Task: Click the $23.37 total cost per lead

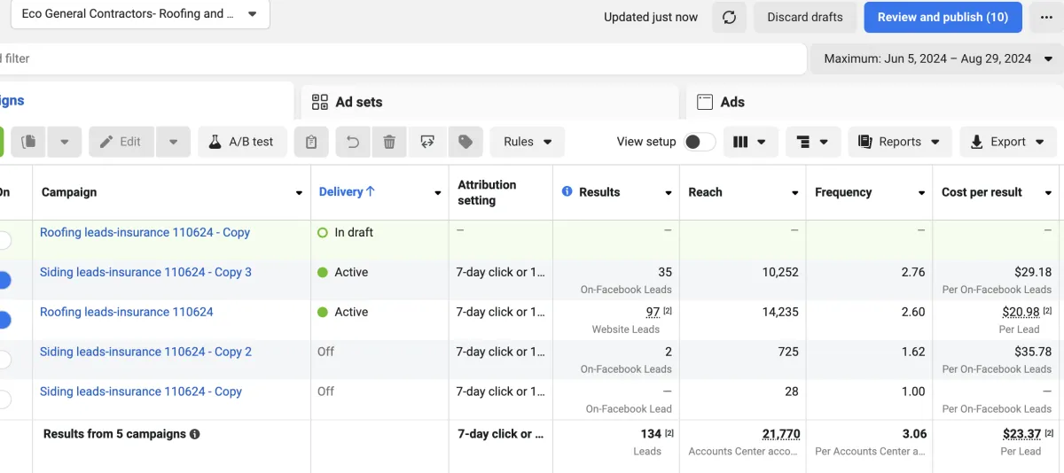Action: (1021, 434)
